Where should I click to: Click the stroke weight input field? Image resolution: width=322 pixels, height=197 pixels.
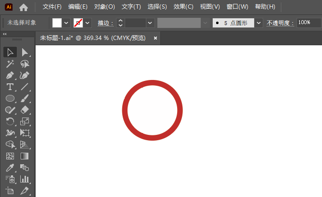[136, 23]
